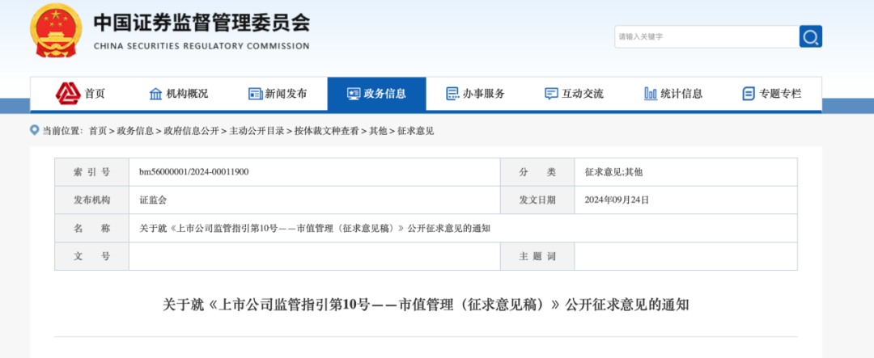Click the main article headline text
The image size is (874, 358).
(x=426, y=305)
